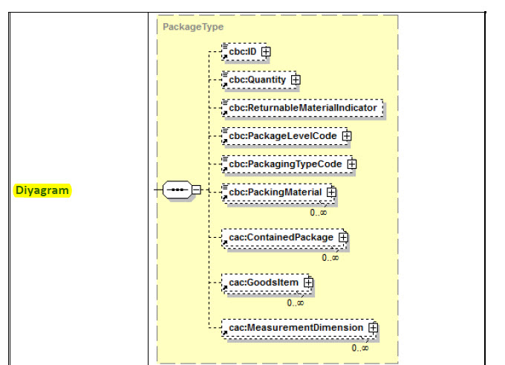The width and height of the screenshot is (505, 365).
Task: Click the sequence compositor icon
Action: point(177,190)
